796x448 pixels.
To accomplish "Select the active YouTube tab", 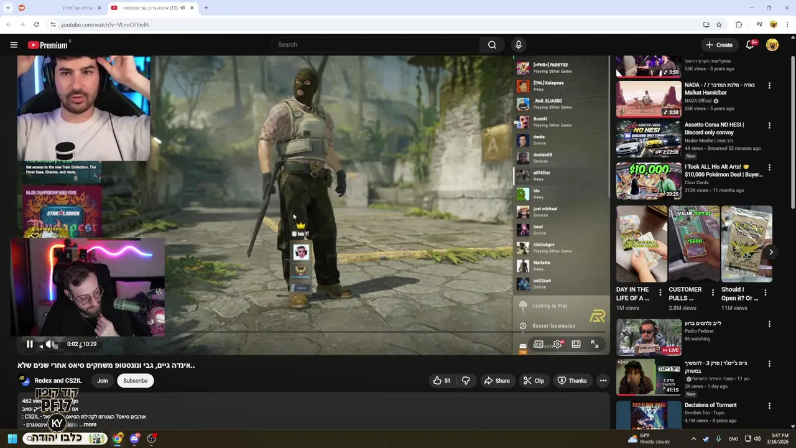I will point(152,8).
